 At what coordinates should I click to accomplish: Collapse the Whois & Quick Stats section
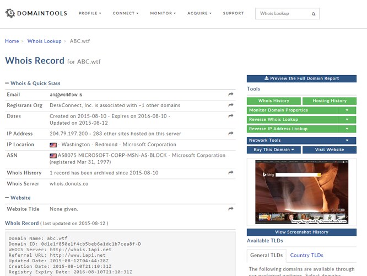pyautogui.click(x=7, y=83)
